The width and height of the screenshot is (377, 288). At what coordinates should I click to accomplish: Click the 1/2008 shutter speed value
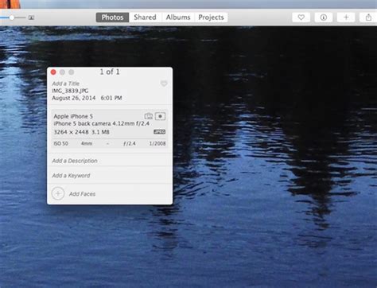point(157,143)
